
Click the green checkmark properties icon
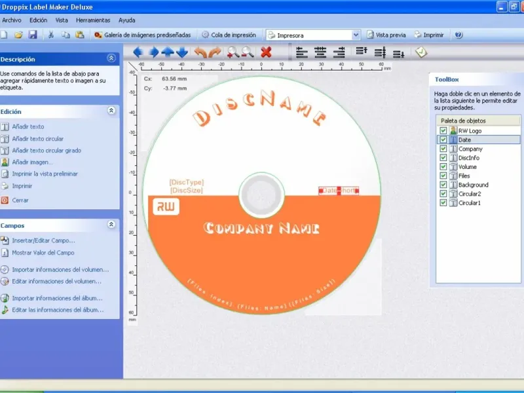coord(421,52)
